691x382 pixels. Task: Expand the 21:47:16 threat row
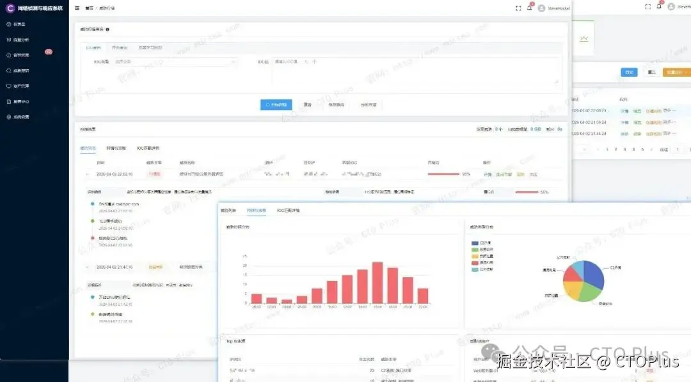[x=87, y=267]
